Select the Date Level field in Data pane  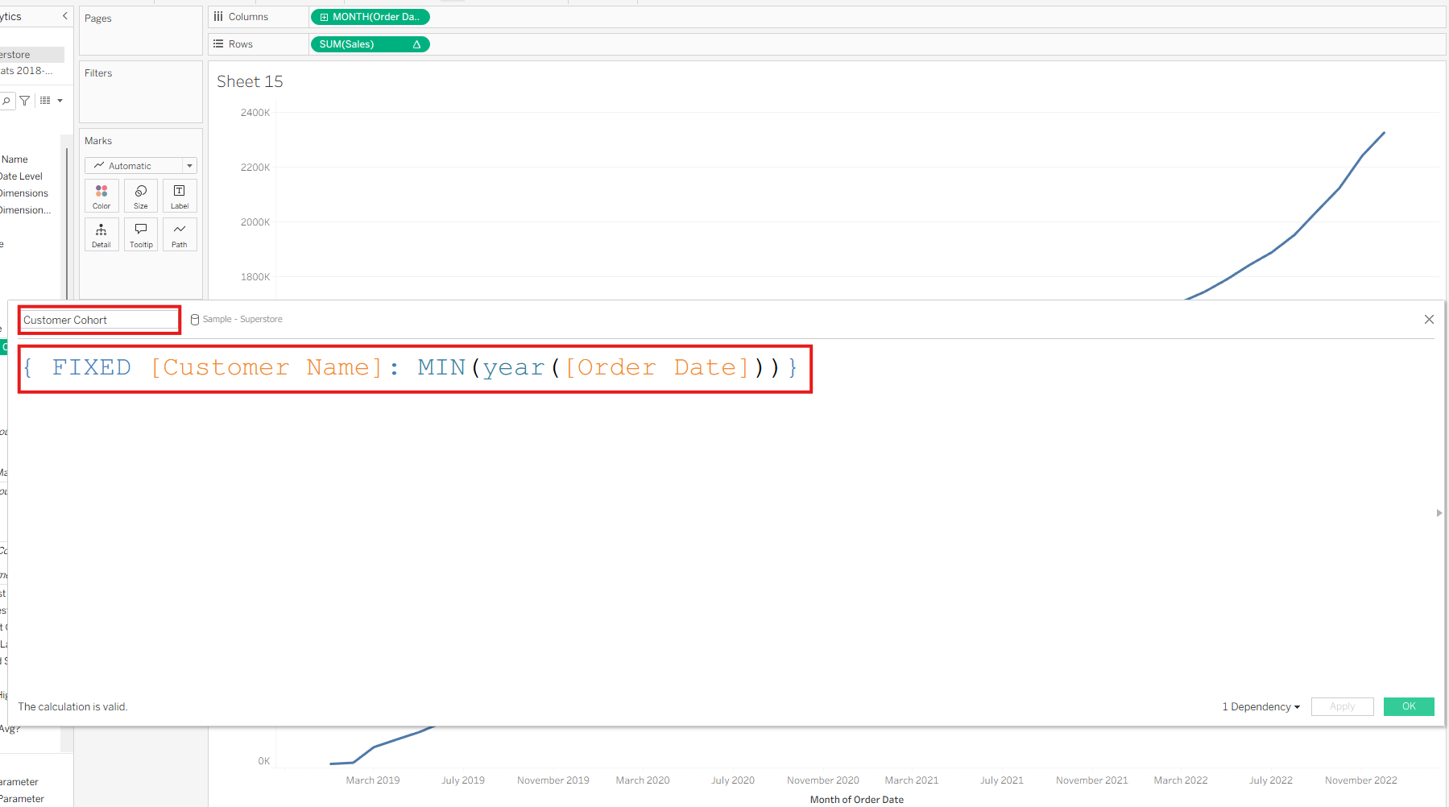tap(21, 176)
